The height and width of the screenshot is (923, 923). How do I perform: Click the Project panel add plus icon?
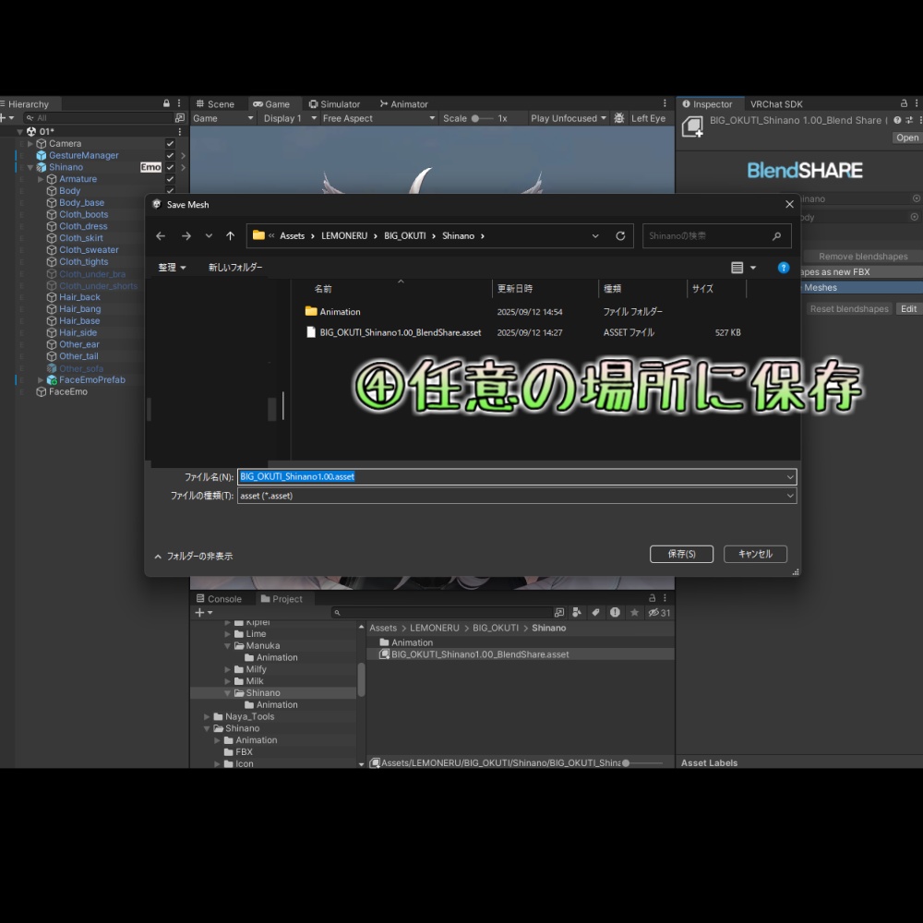[x=199, y=613]
